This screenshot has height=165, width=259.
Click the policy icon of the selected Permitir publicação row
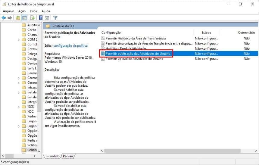103,54
